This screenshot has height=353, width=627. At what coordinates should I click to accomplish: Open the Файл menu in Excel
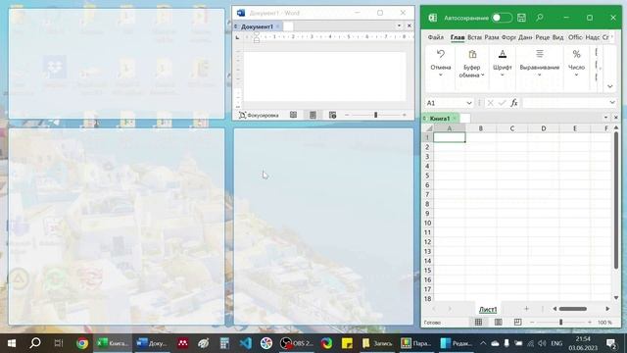[435, 37]
